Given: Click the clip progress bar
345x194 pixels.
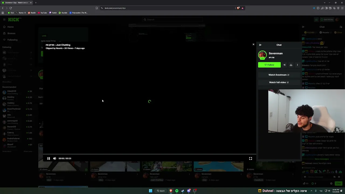Looking at the screenshot, I should pyautogui.click(x=150, y=154).
